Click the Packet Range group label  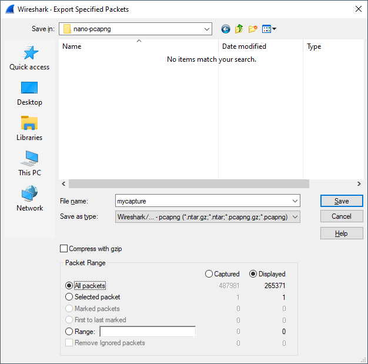click(x=85, y=263)
